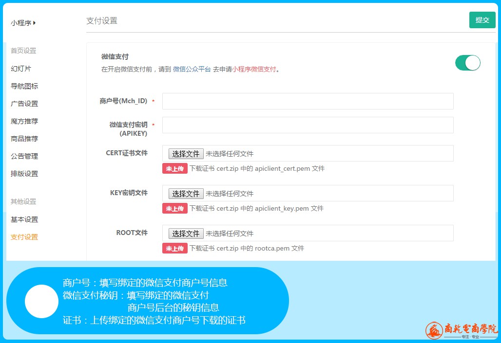
Task: Select 支付设置 in the sidebar
Action: 24,237
